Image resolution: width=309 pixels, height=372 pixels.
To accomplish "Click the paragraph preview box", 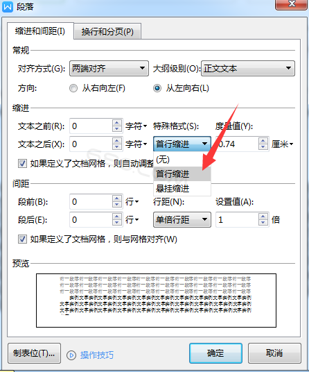I will pos(156,301).
